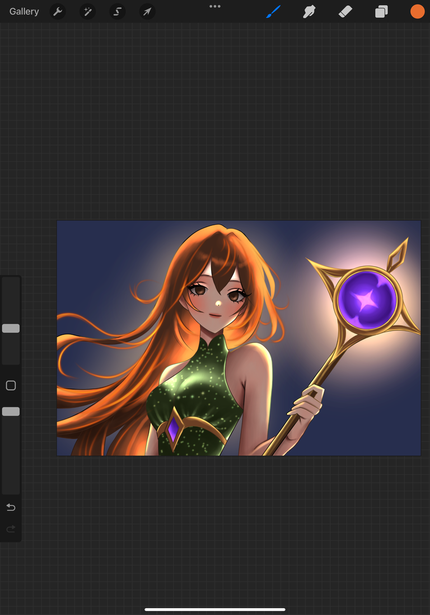Viewport: 430px width, 615px height.
Task: Open the Adjustments magic wand menu
Action: [87, 11]
